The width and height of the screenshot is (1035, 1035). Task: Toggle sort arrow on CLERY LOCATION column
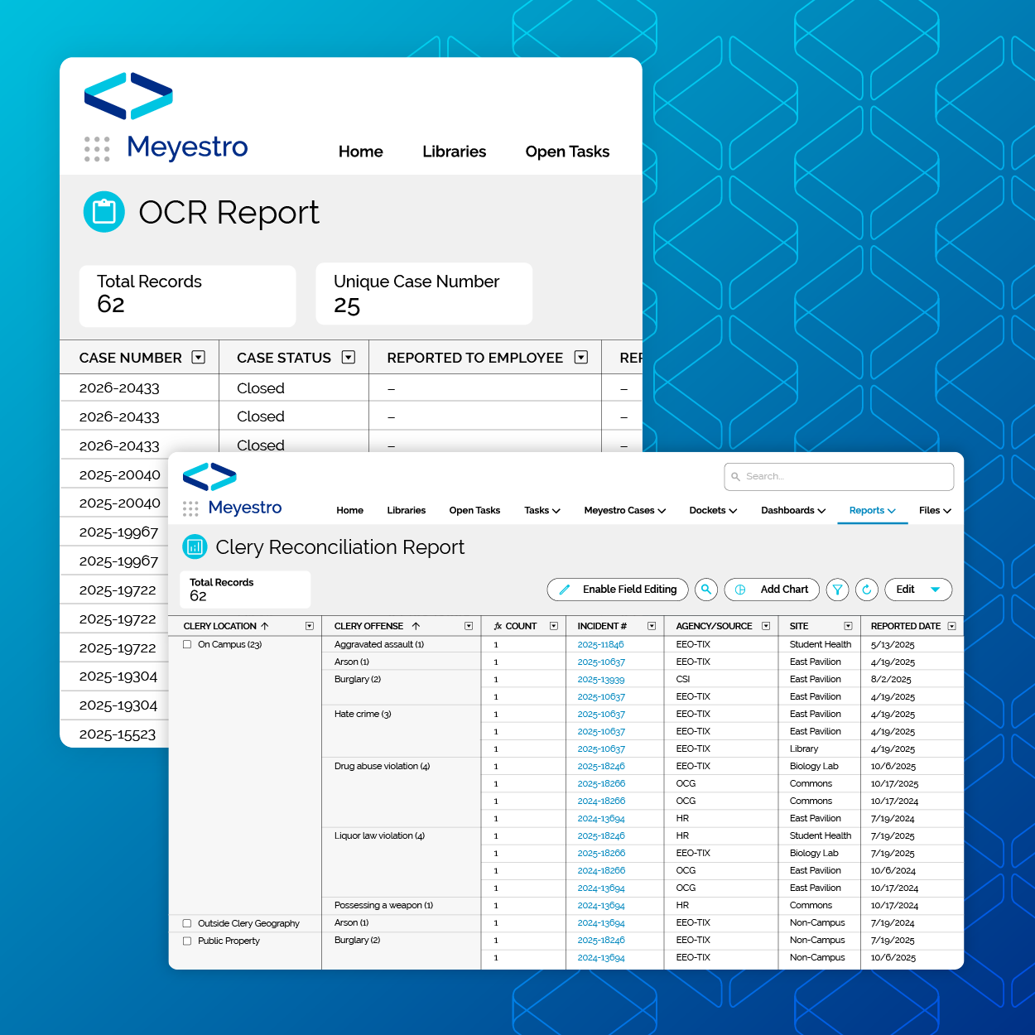265,626
